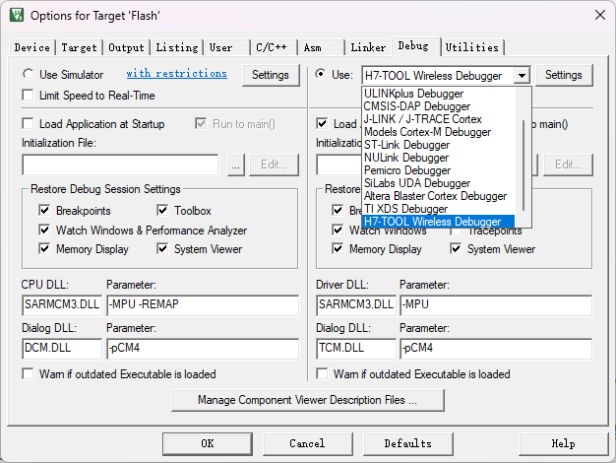This screenshot has height=463, width=616.
Task: Toggle simulator Breakpoints checkbox
Action: point(44,211)
